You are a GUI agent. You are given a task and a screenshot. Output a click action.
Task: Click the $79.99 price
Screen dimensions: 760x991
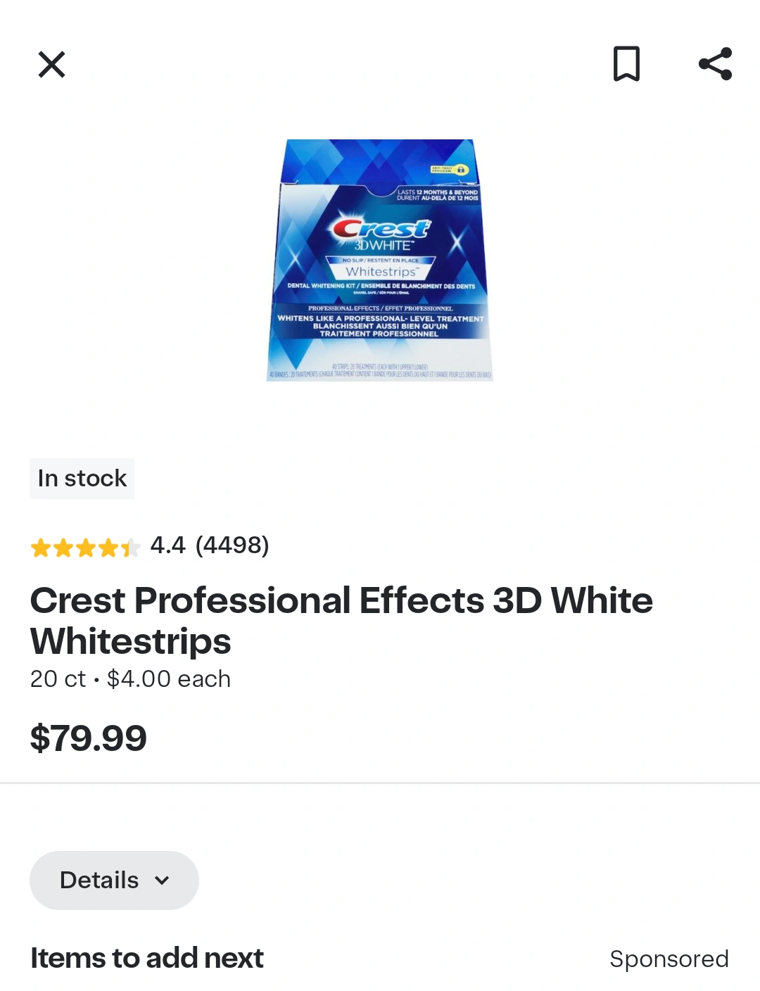(x=88, y=738)
